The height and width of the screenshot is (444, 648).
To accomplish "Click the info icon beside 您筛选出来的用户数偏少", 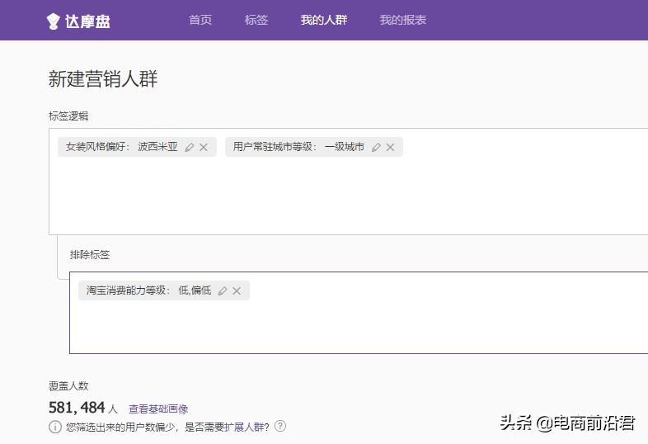I will (x=55, y=427).
